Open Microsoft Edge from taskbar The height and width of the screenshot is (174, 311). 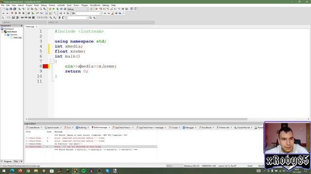point(12,171)
